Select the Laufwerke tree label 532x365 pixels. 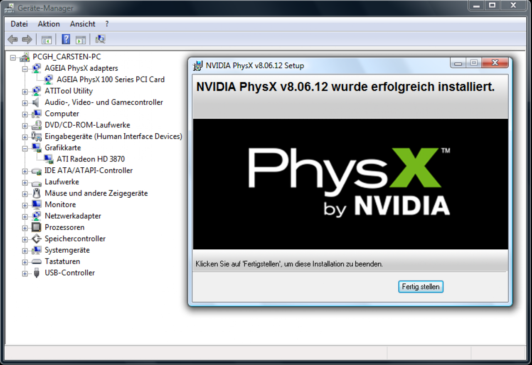point(62,182)
